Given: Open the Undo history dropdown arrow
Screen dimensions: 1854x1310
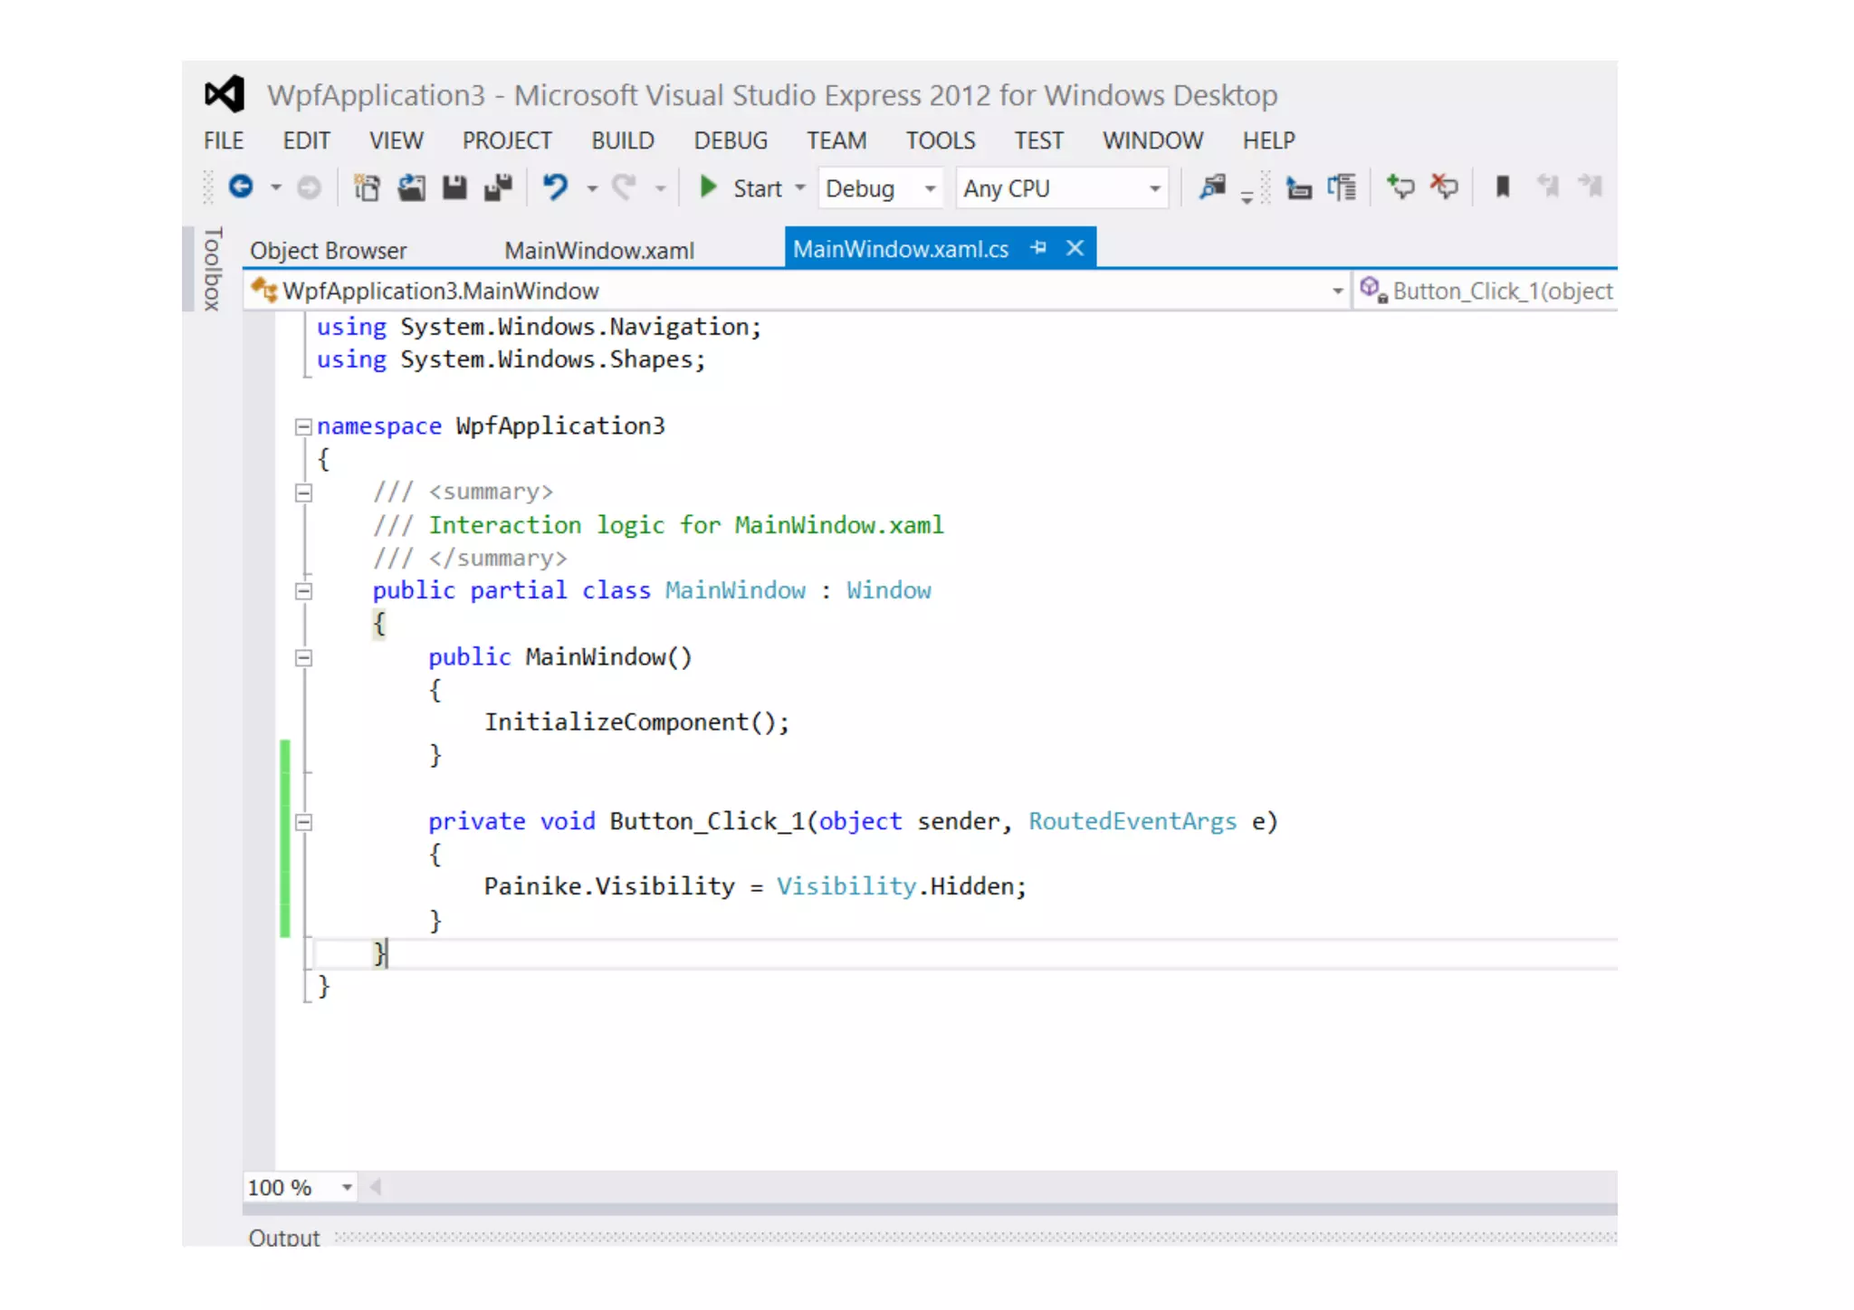Looking at the screenshot, I should click(x=591, y=188).
